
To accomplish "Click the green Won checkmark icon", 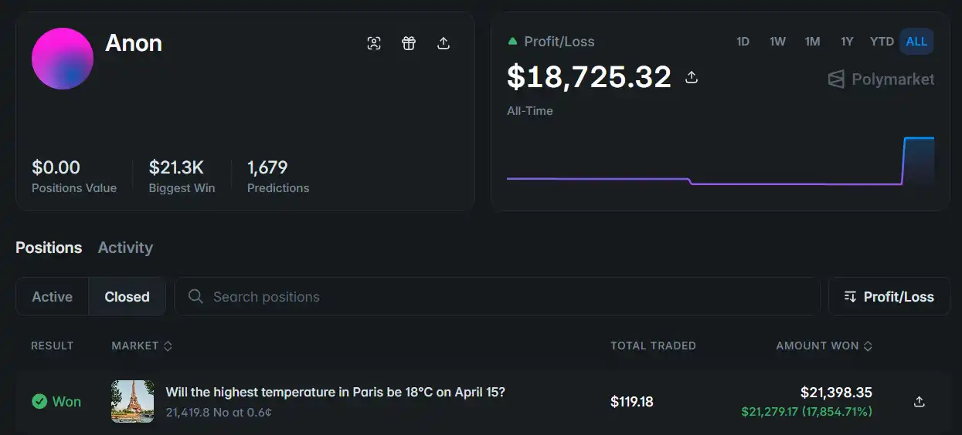I will (x=39, y=402).
